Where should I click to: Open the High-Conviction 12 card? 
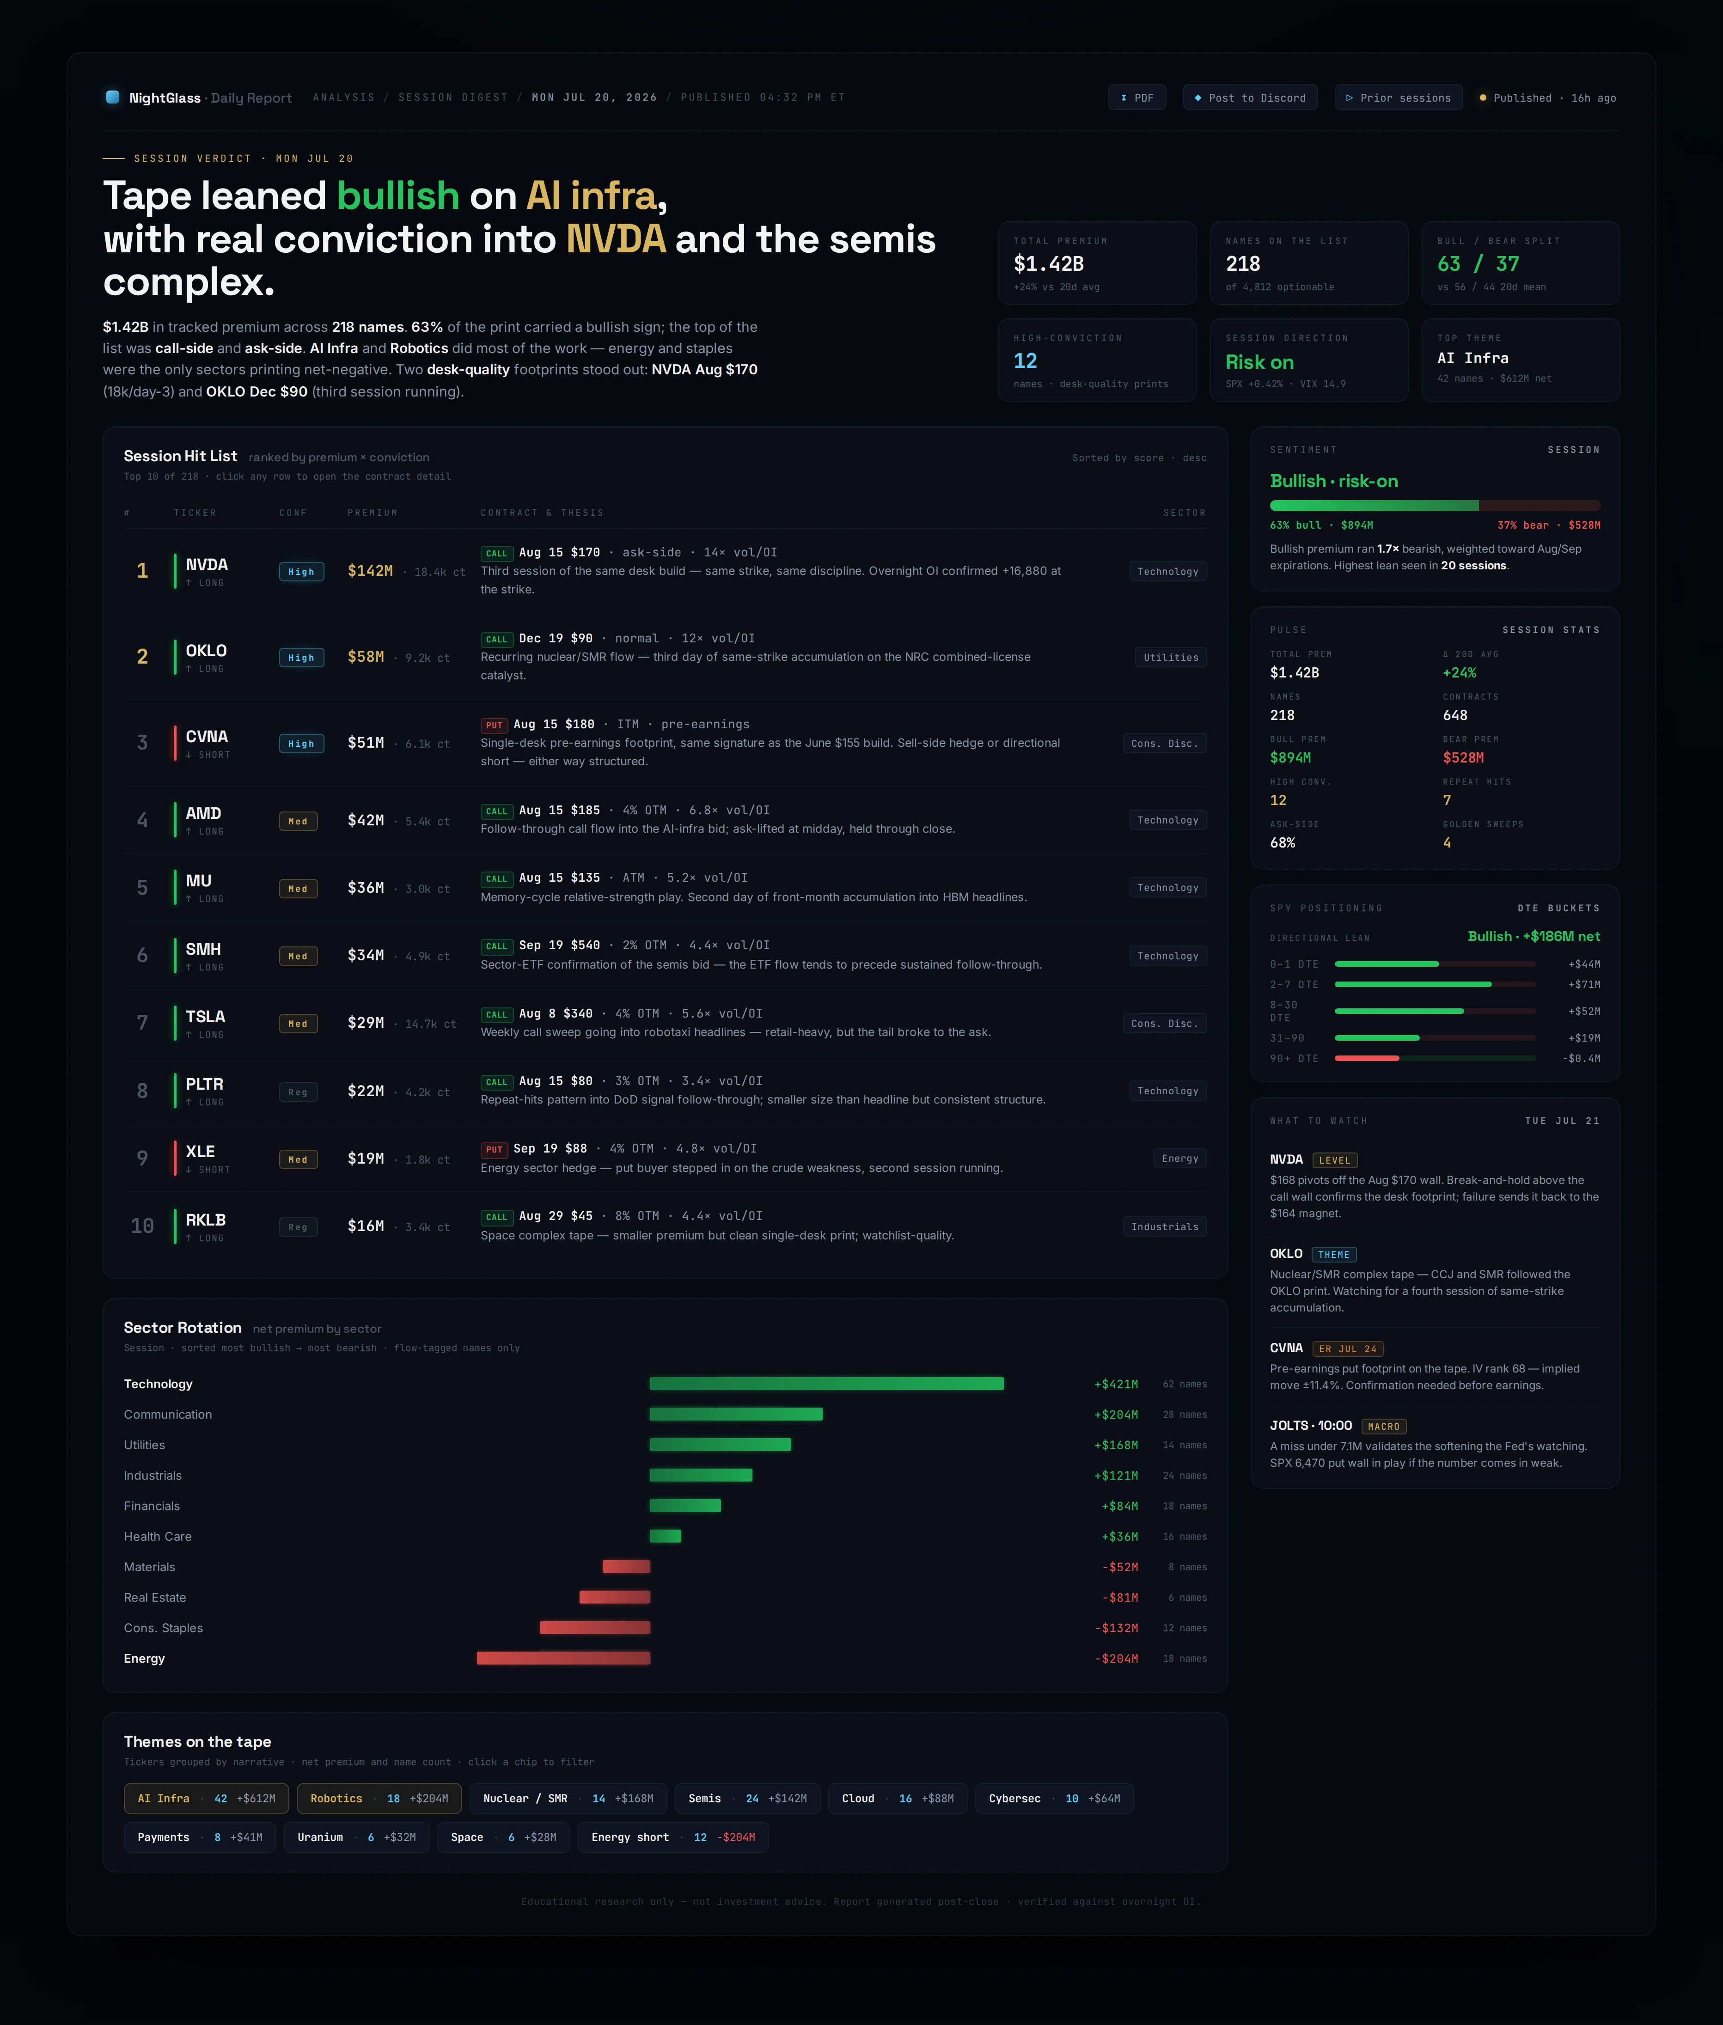click(x=1097, y=360)
